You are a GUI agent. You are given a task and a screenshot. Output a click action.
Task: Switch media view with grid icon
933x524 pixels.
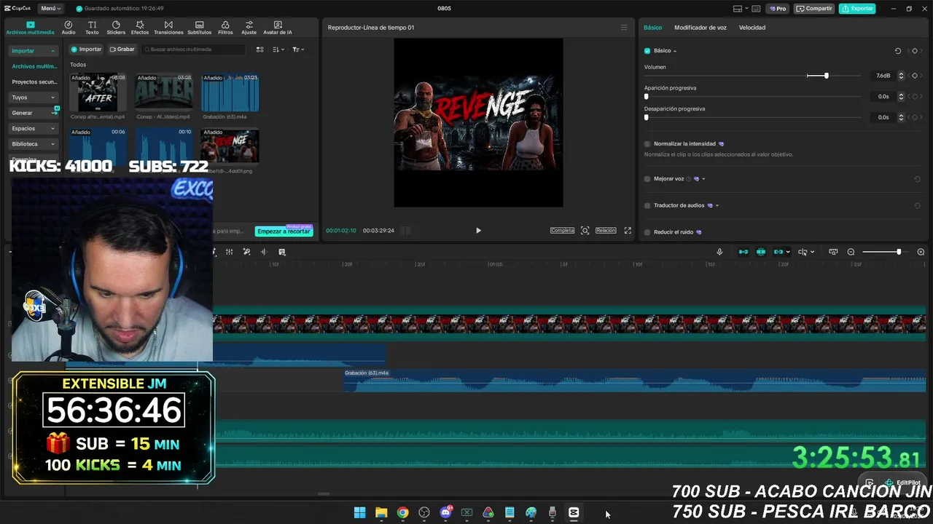tap(259, 49)
